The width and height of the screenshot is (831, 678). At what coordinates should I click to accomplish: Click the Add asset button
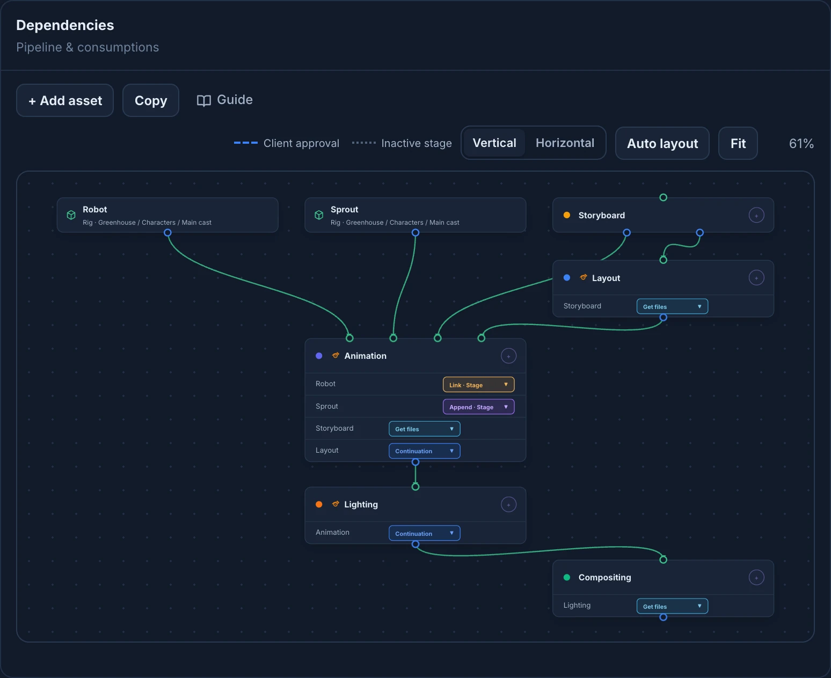[65, 100]
